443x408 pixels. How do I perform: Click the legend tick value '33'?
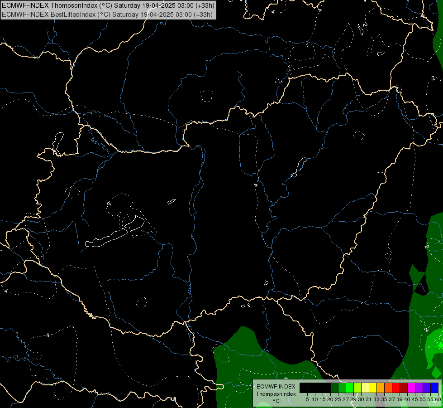[x=376, y=399]
